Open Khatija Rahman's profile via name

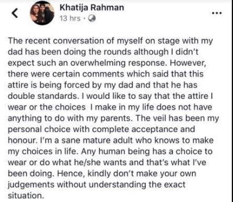click(92, 8)
